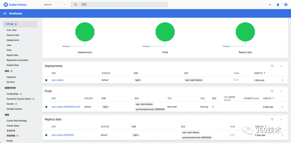Open actions menu for nginx-deploy-8588f9dfb replica set

point(282,135)
